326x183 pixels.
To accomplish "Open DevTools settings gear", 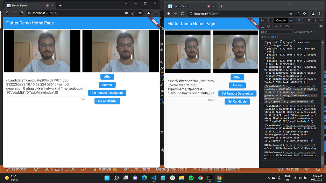I will pyautogui.click(x=309, y=20).
